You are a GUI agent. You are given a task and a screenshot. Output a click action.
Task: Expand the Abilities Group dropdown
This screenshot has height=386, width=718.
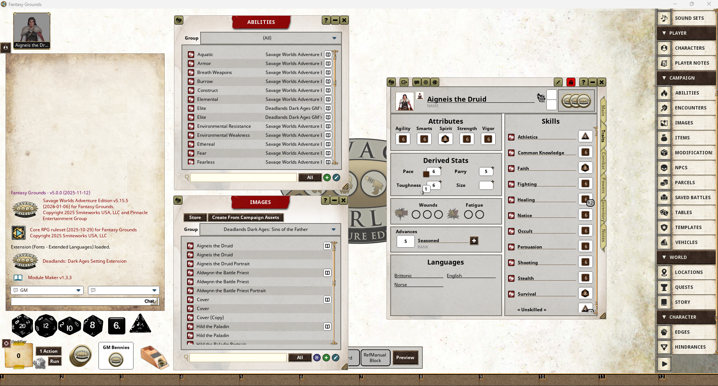click(x=334, y=38)
